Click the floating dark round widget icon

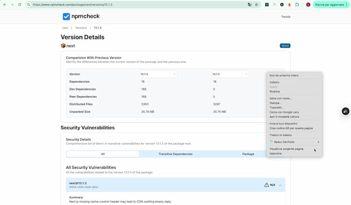click(345, 111)
